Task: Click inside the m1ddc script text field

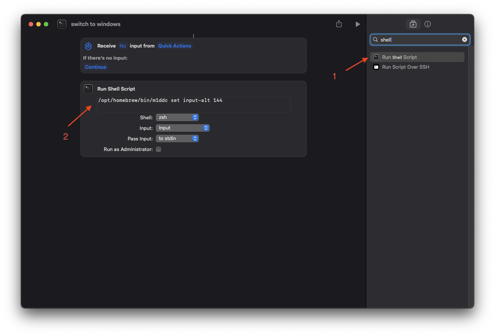Action: click(193, 105)
